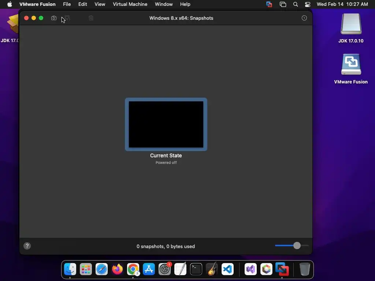This screenshot has width=375, height=281.
Task: Minimize the Snapshots window
Action: click(34, 18)
